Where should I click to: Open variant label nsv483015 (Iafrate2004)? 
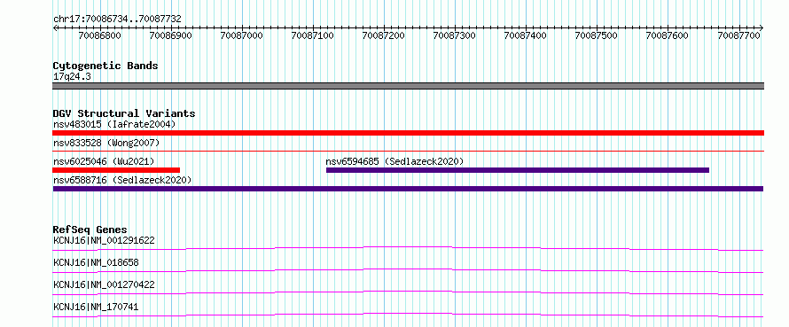(x=114, y=124)
